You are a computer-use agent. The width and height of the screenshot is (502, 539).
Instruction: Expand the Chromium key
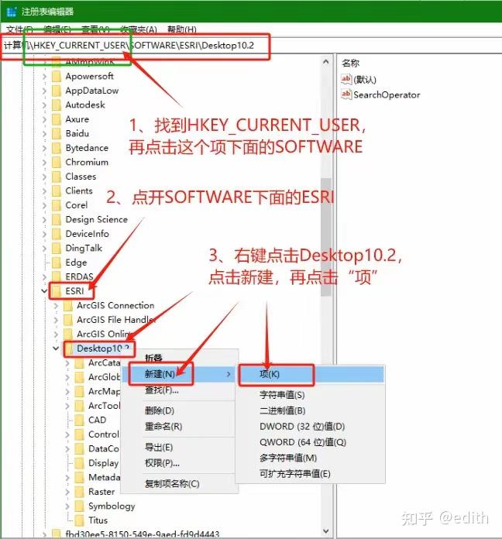click(x=44, y=163)
